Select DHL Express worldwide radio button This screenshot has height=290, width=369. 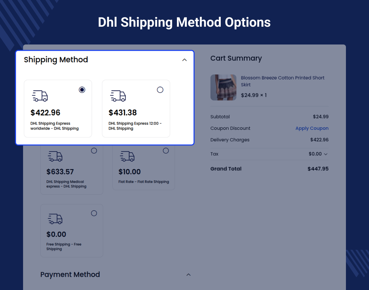(82, 90)
